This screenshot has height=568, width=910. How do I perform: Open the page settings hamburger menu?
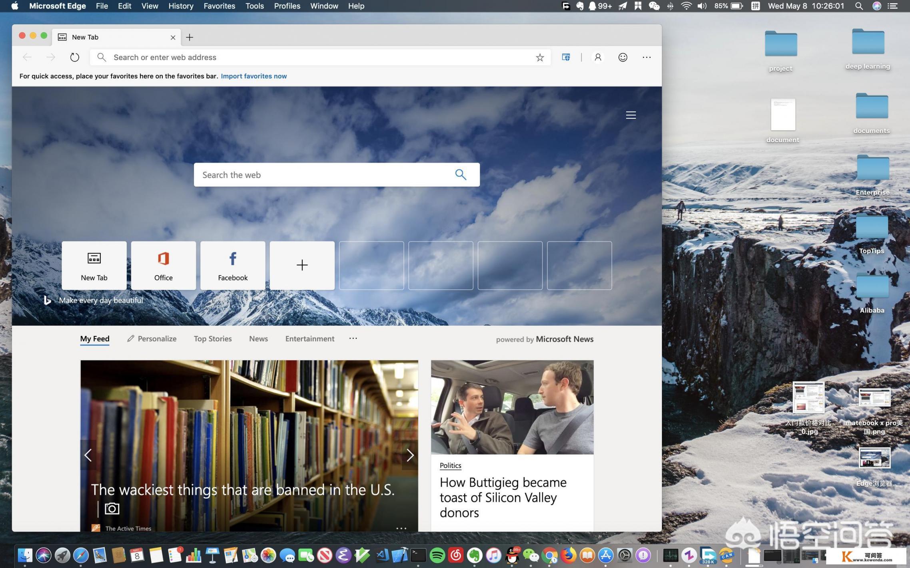(x=631, y=115)
